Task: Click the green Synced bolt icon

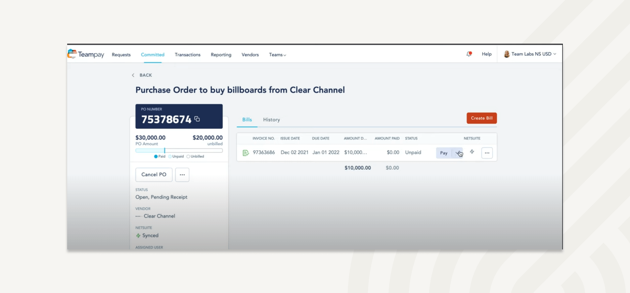Action: point(138,236)
